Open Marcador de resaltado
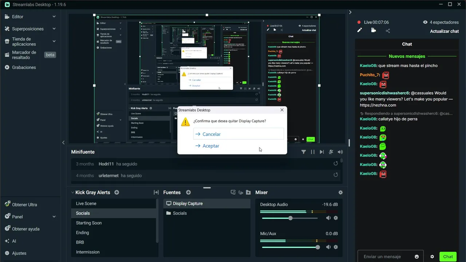The image size is (466, 262). [x=24, y=55]
